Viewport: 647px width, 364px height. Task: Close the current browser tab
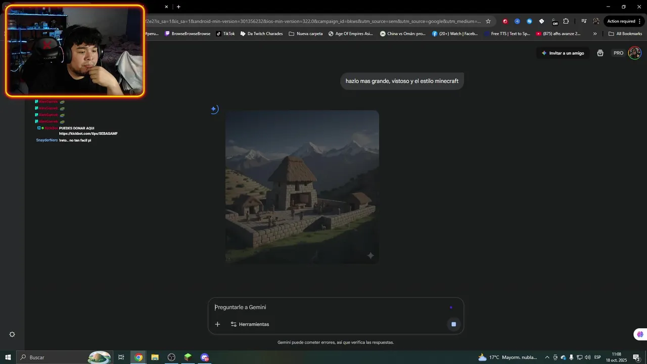coord(166,7)
